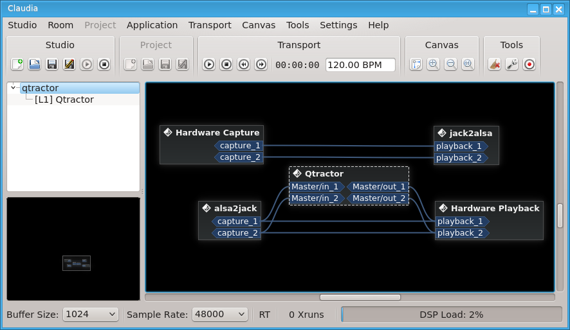
Task: Click Zoom Out canvas icon
Action: (451, 65)
